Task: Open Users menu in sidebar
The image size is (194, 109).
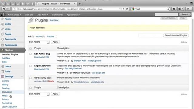Action: (8, 66)
